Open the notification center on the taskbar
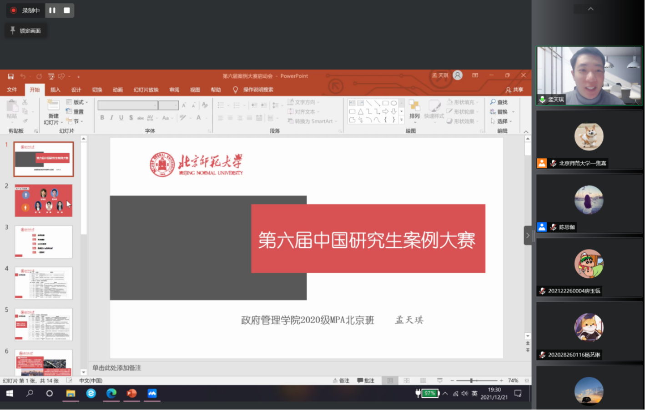Viewport: 645px width, 410px height. coord(518,394)
